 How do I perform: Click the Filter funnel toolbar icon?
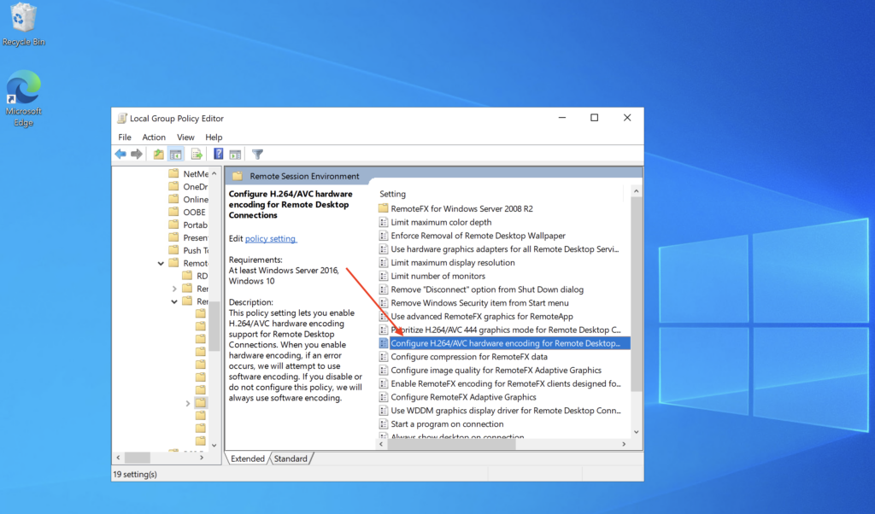[257, 154]
